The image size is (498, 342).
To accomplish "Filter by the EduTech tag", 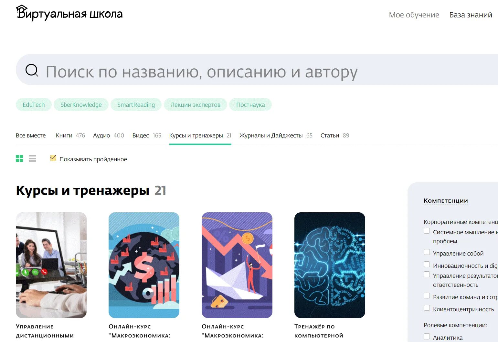I will (34, 105).
